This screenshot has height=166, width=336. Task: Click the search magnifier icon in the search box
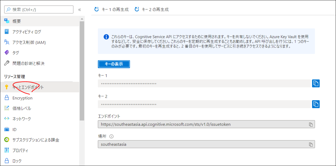[8, 9]
